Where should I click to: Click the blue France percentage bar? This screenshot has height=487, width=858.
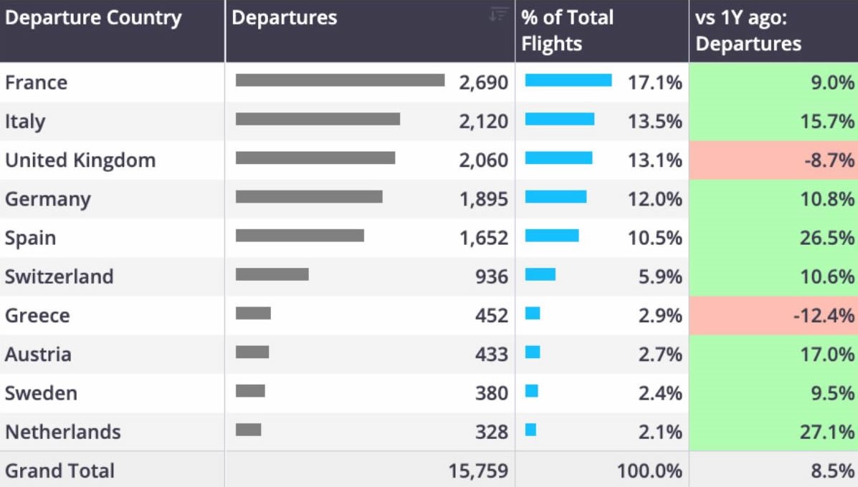[x=568, y=80]
